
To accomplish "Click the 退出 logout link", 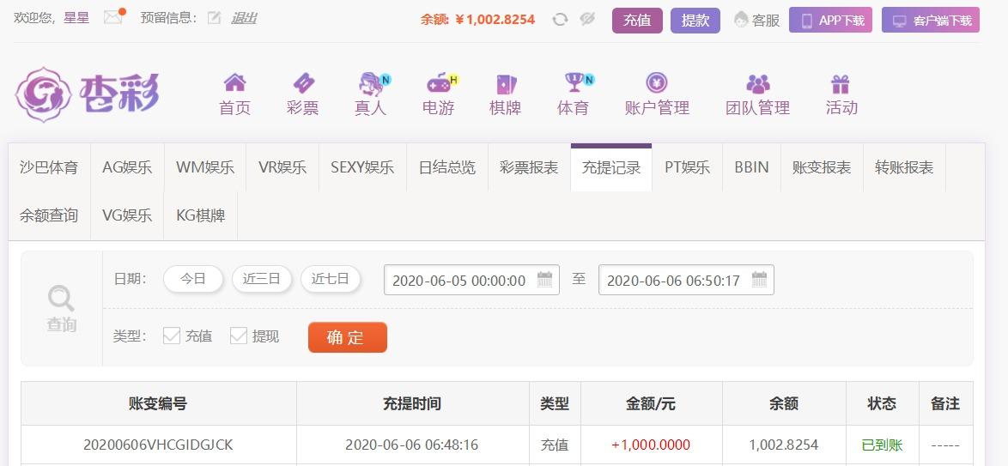I will click(244, 18).
